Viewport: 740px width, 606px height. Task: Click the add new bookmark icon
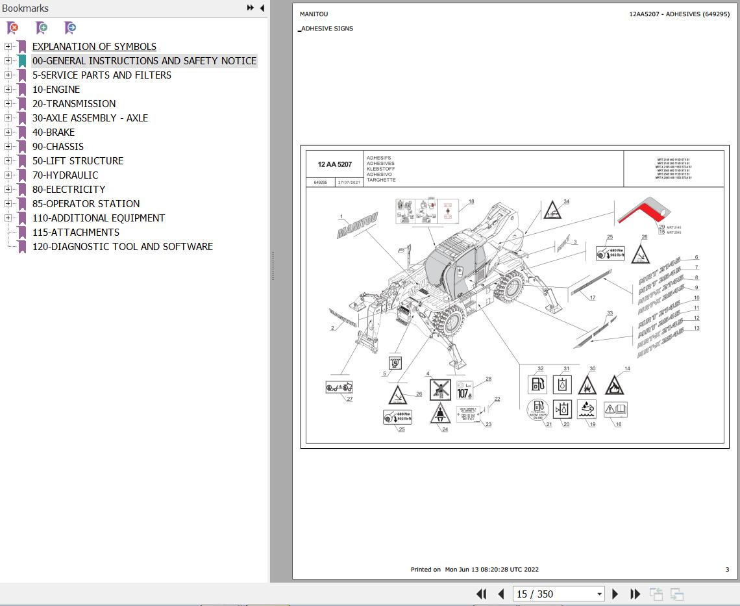coord(42,28)
